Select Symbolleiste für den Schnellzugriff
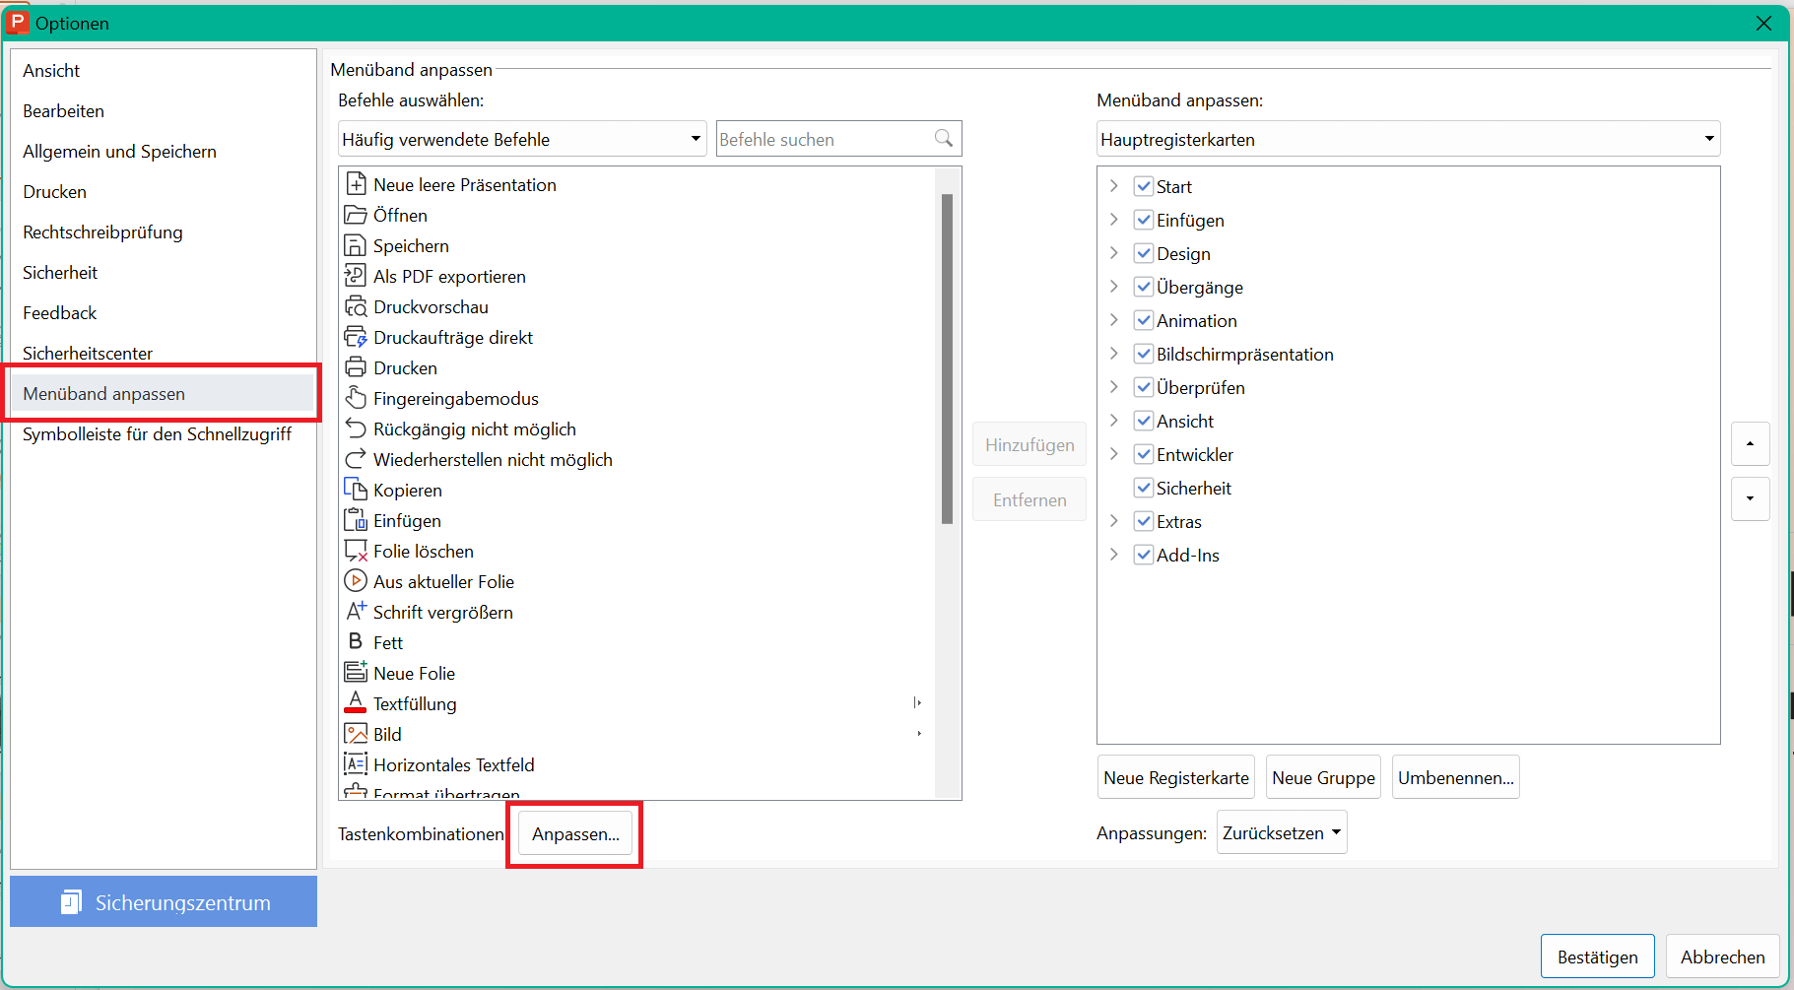This screenshot has width=1794, height=990. (x=163, y=434)
